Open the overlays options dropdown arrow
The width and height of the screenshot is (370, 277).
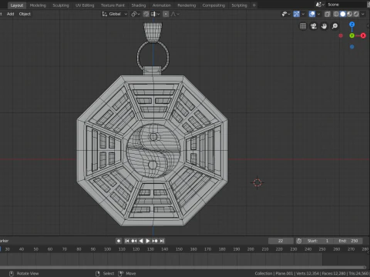click(318, 14)
